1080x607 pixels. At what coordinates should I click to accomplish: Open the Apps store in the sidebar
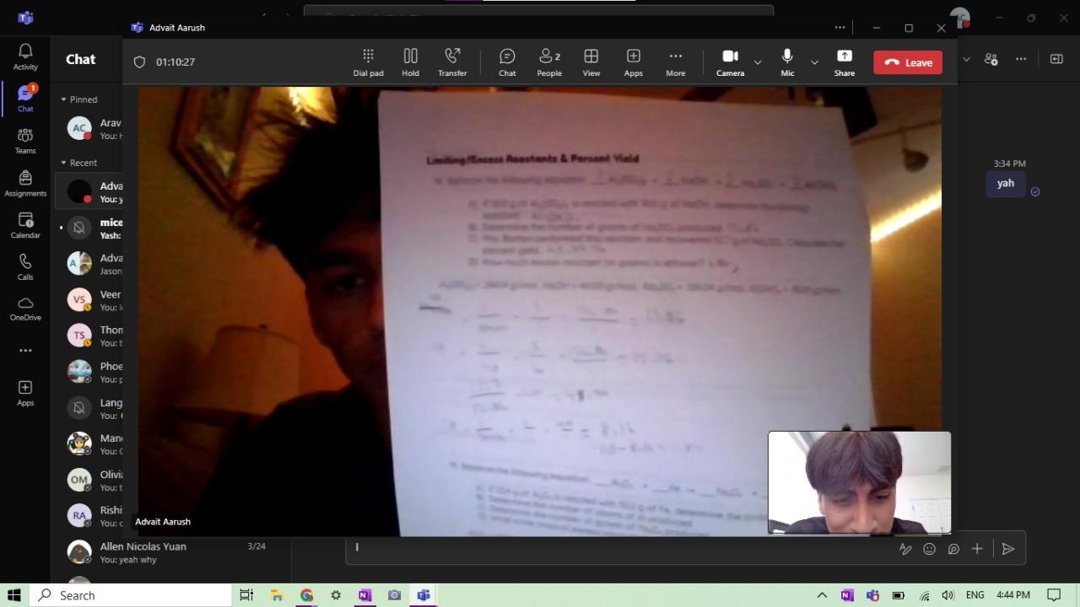[25, 393]
